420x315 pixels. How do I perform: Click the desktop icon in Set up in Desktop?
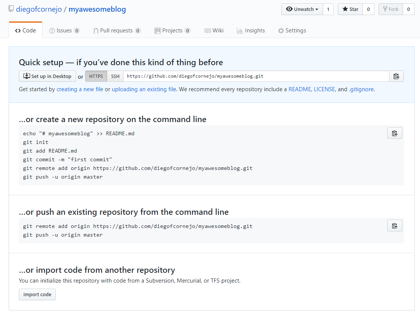(26, 76)
